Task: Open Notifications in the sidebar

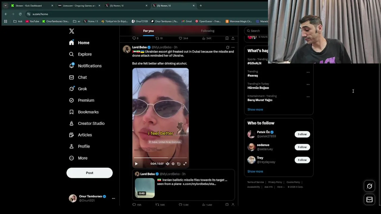Action: click(x=85, y=66)
